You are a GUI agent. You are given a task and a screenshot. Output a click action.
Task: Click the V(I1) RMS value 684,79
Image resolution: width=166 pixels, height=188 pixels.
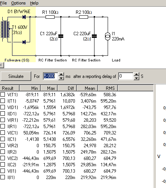(110, 171)
